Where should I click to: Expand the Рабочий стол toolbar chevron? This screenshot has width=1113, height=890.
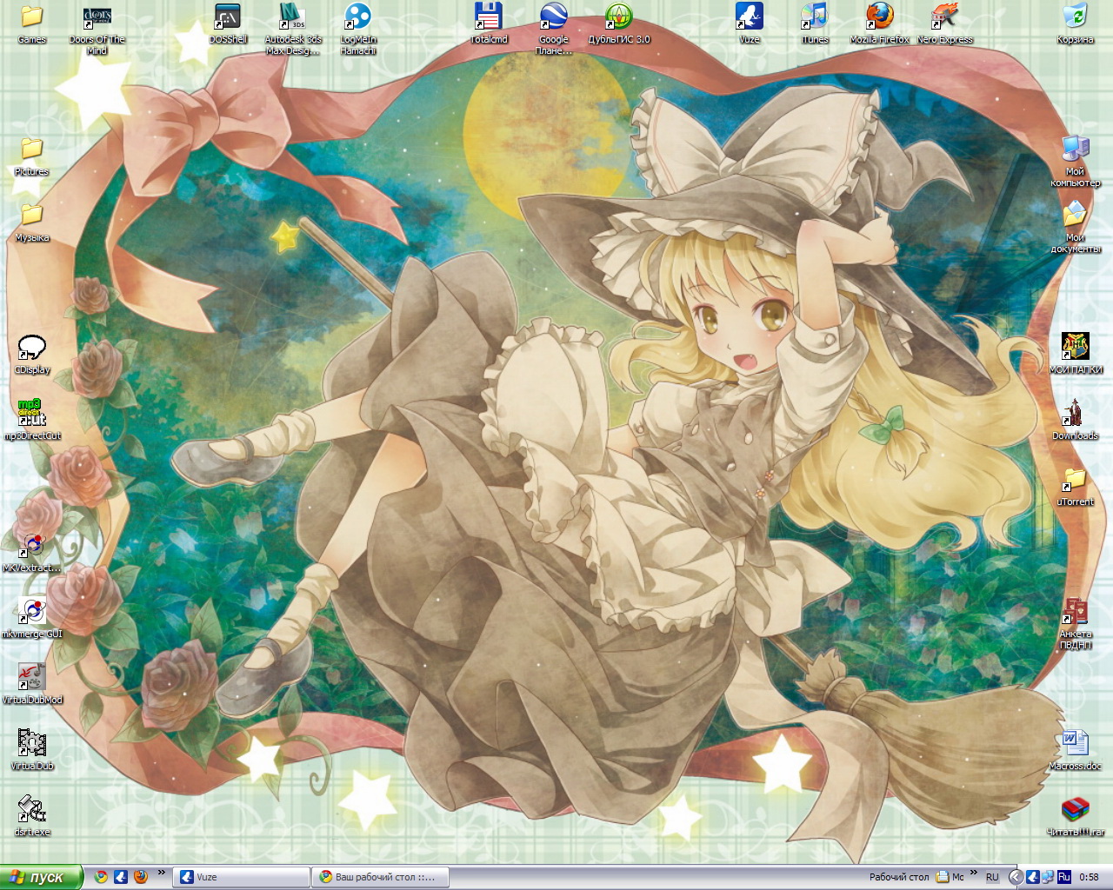coord(974,873)
